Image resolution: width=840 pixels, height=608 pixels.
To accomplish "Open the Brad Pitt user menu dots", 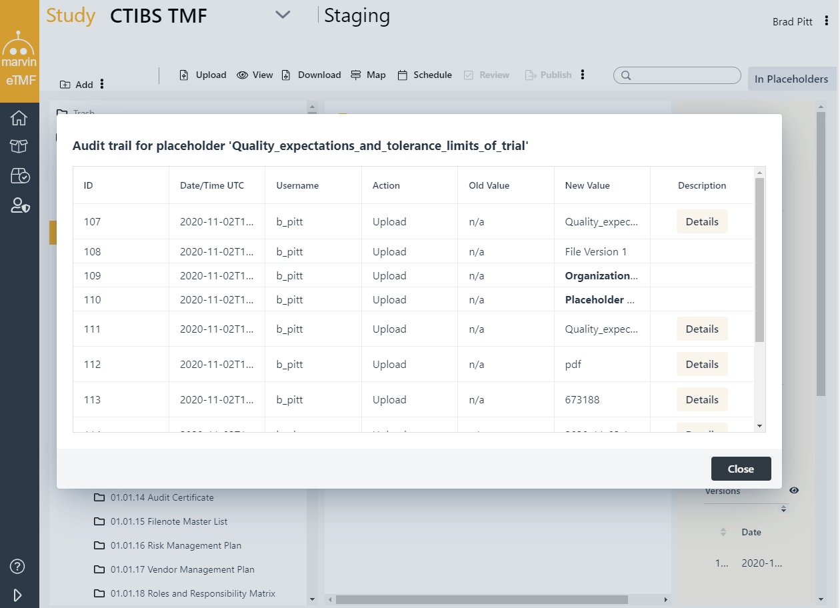I will [x=827, y=21].
